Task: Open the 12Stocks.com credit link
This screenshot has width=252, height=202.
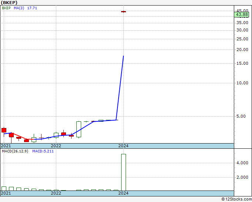Action: point(236,199)
